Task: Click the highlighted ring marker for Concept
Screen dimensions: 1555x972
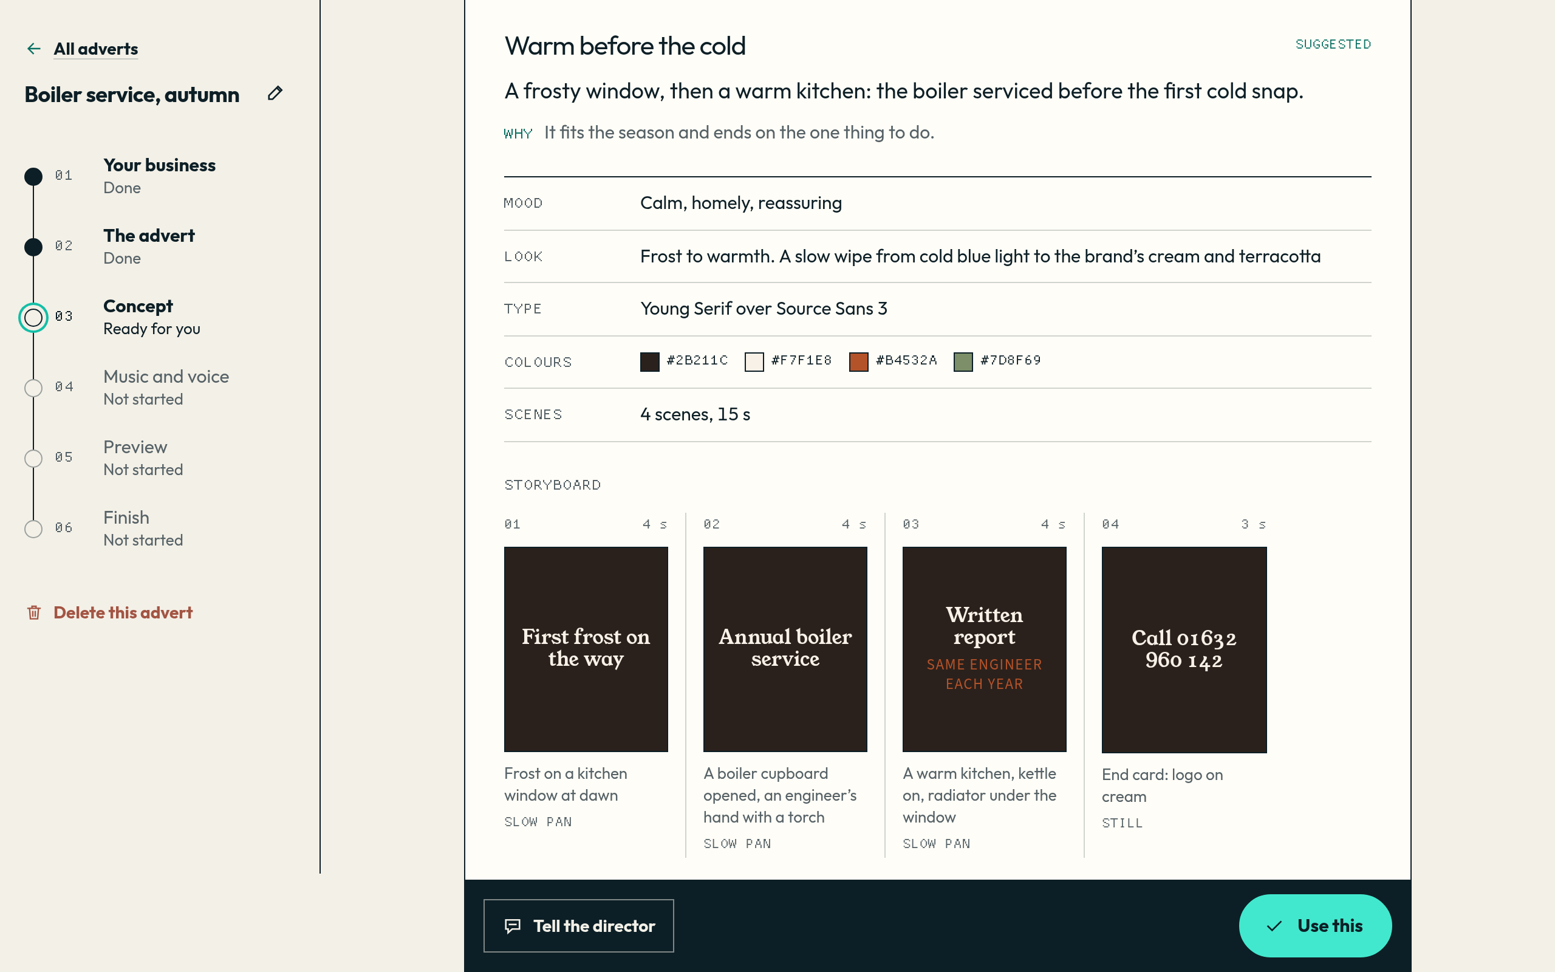Action: (33, 318)
